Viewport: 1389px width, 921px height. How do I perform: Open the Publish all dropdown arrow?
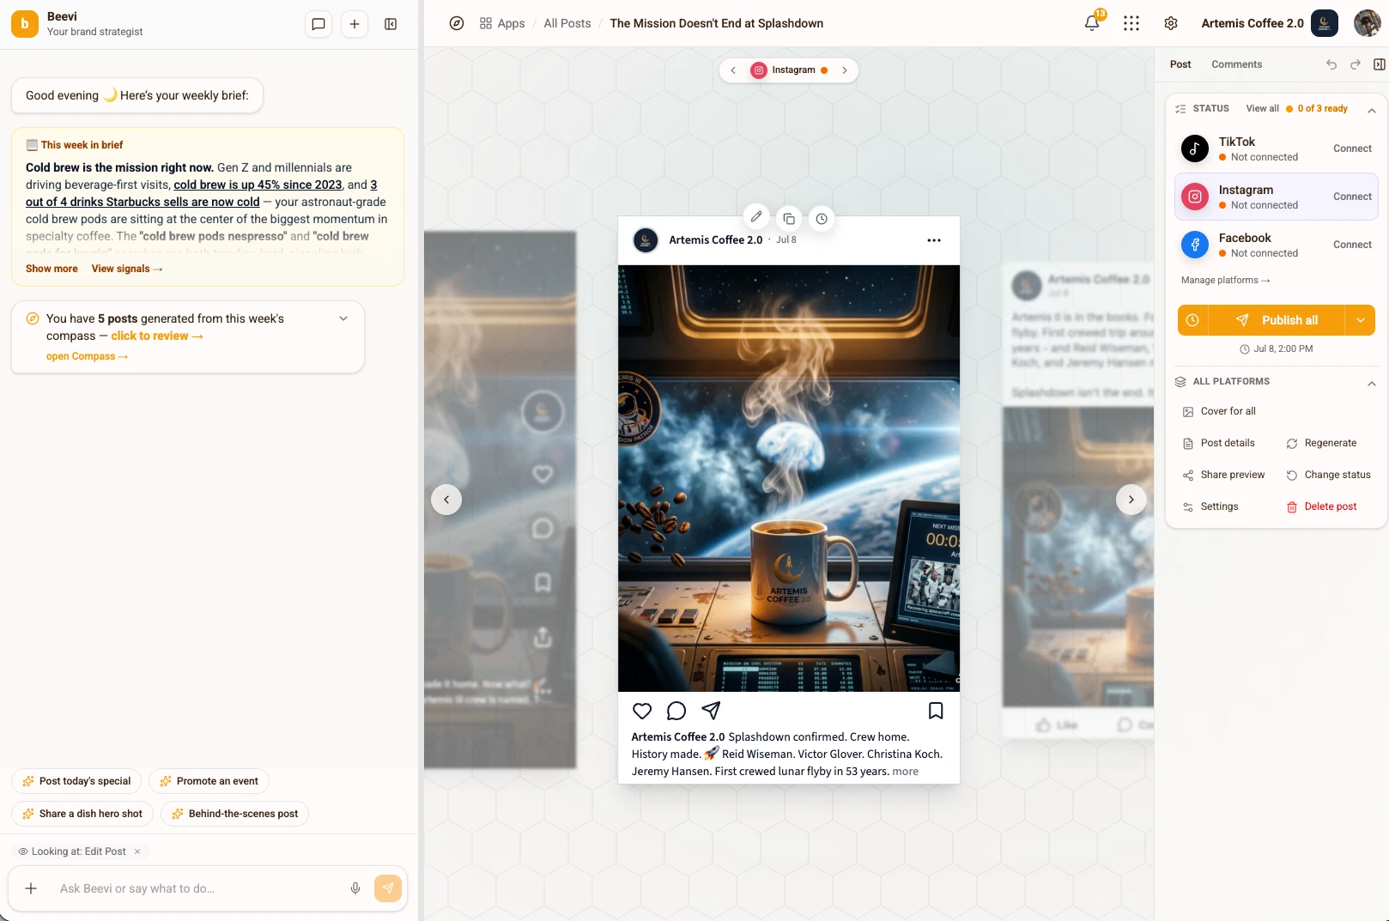coord(1361,320)
